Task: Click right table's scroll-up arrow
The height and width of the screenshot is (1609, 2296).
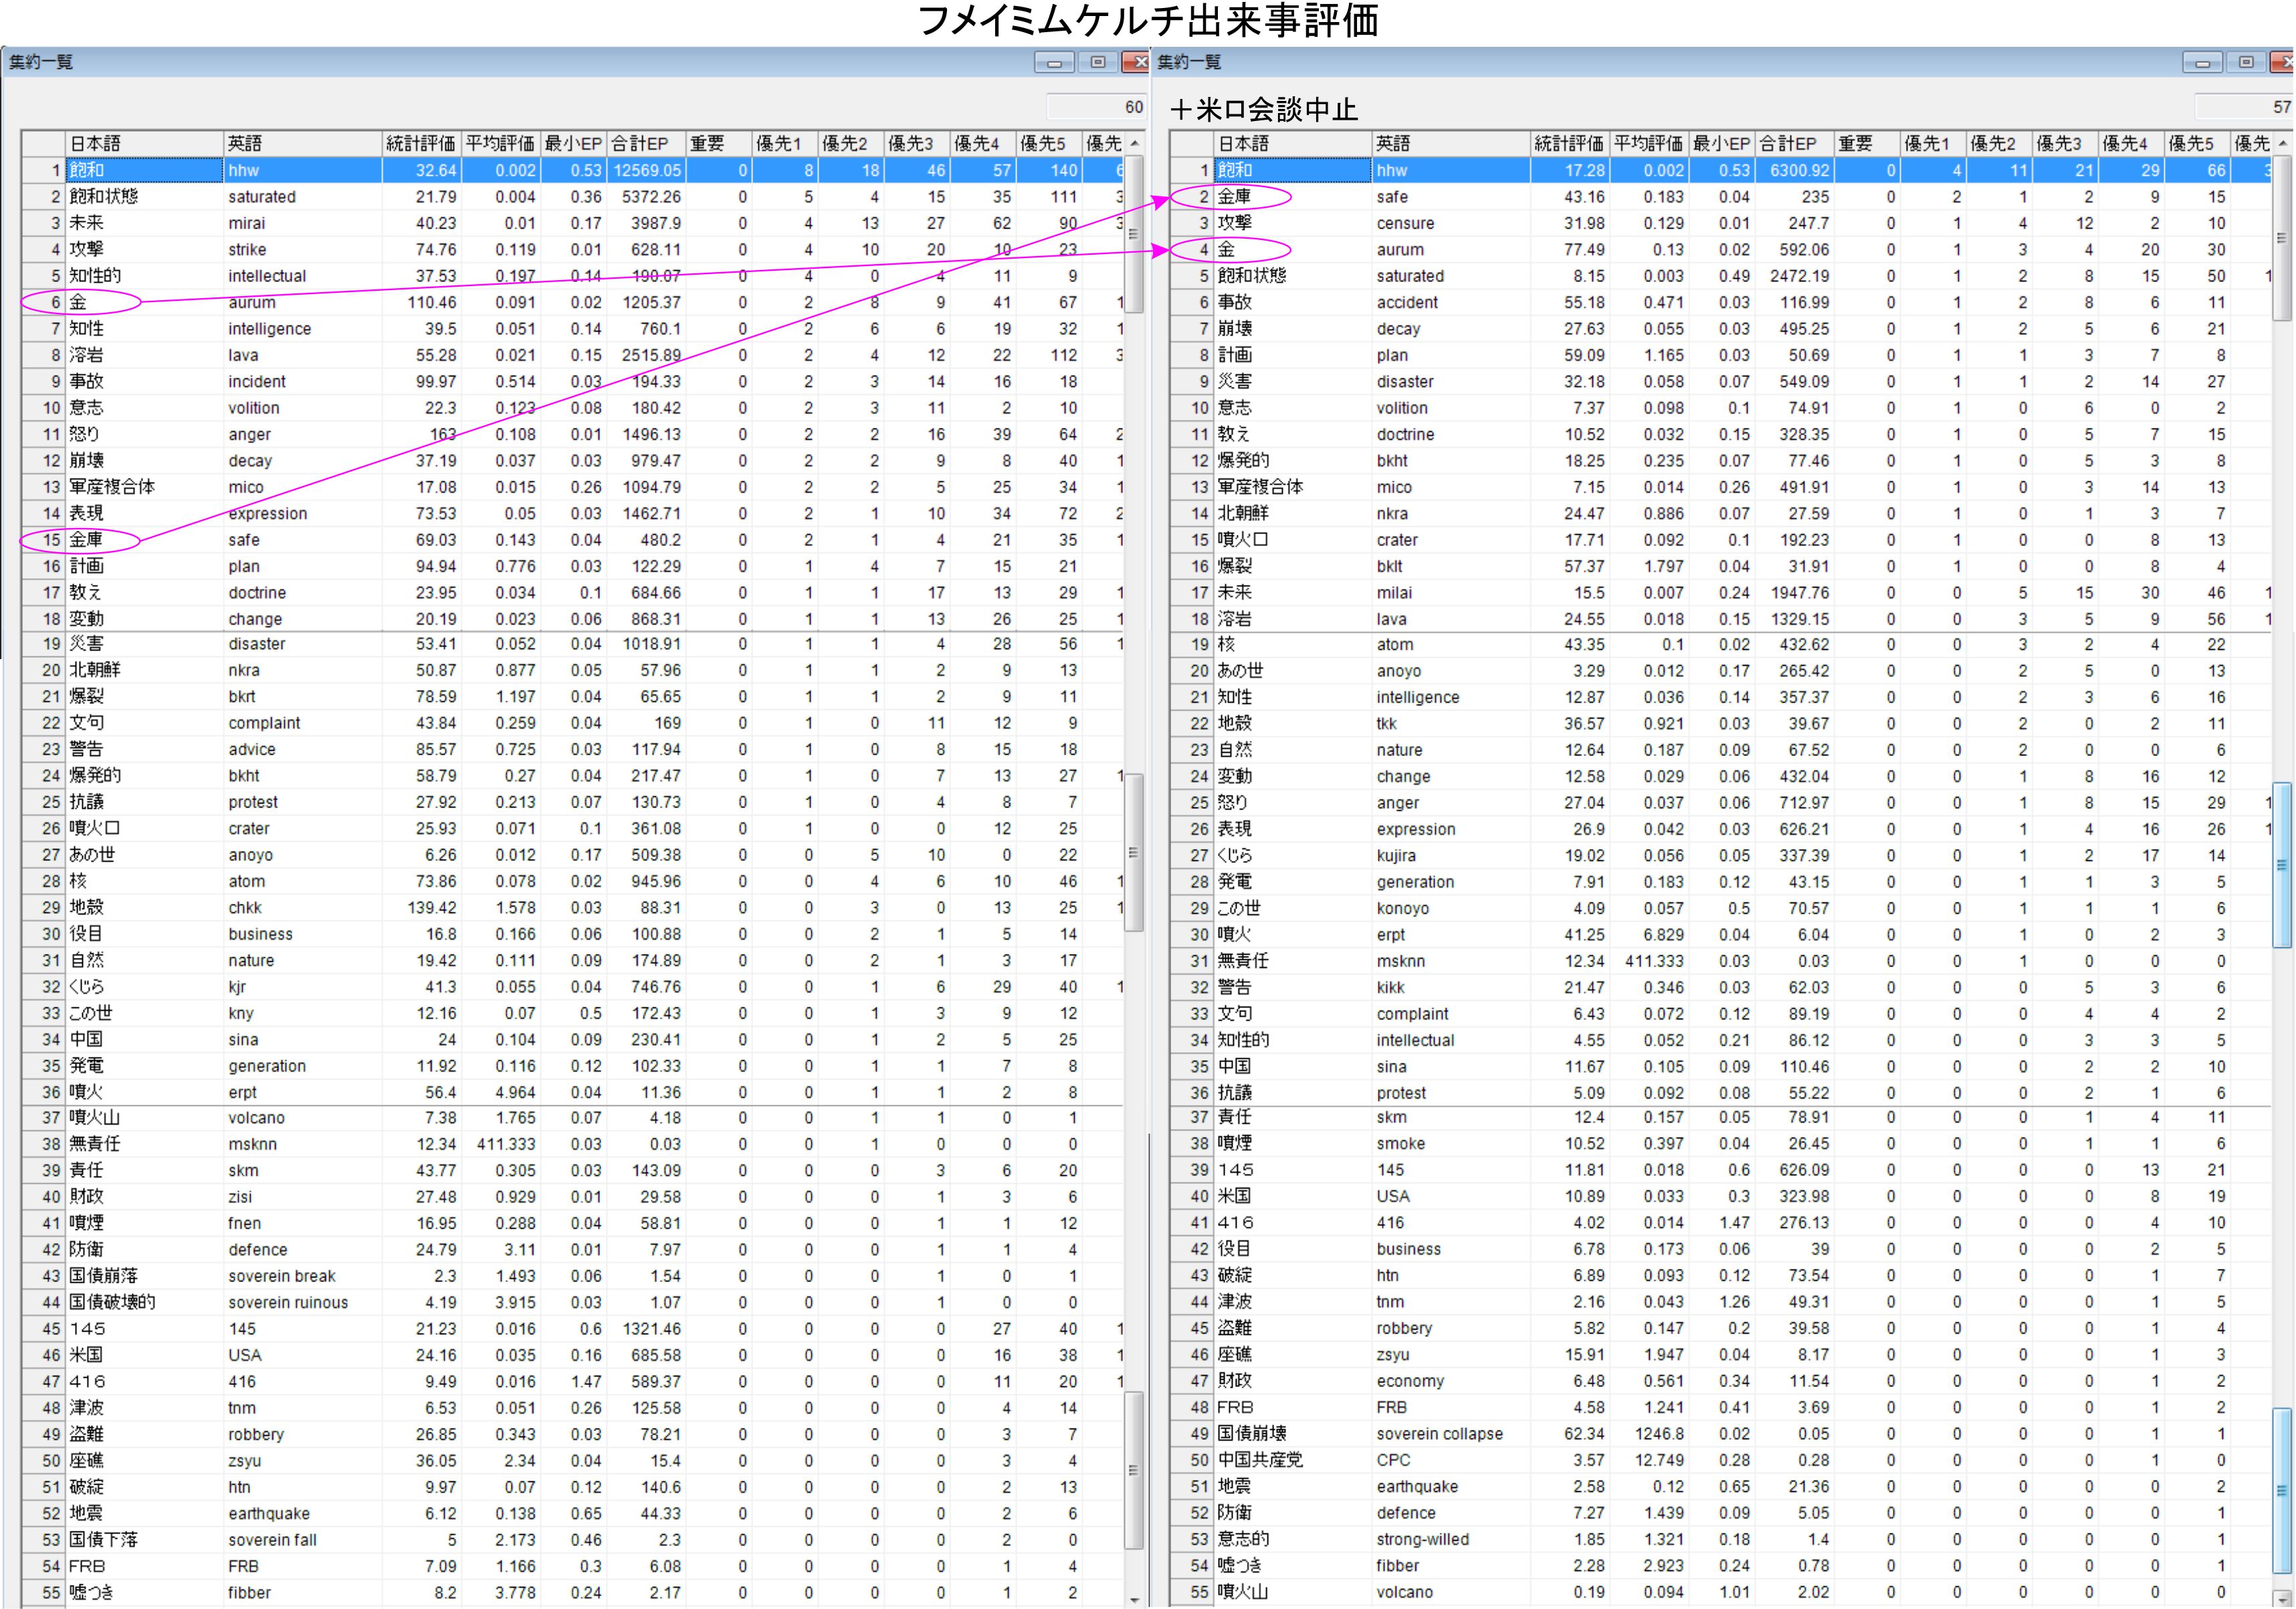Action: point(2282,144)
